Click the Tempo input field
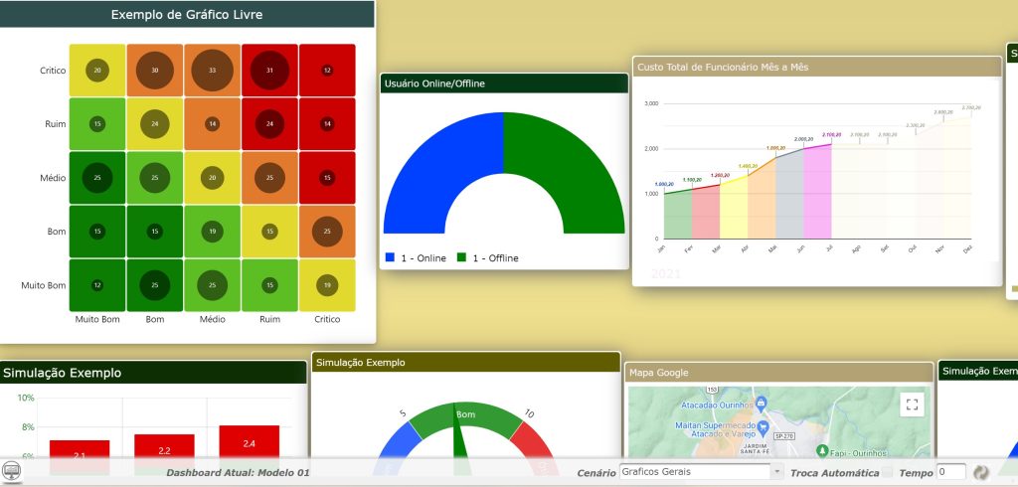This screenshot has width=1018, height=487. [951, 472]
